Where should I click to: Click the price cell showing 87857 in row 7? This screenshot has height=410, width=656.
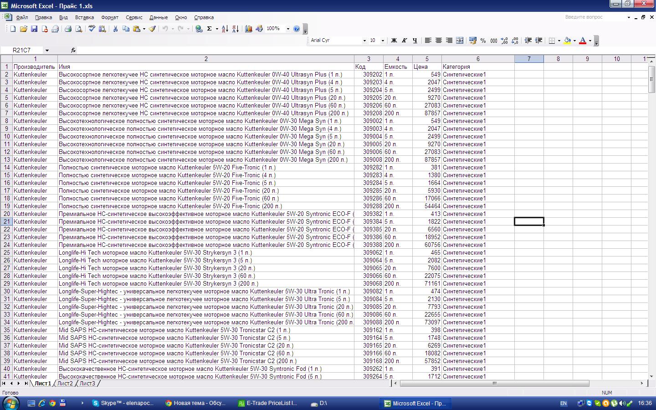click(427, 113)
